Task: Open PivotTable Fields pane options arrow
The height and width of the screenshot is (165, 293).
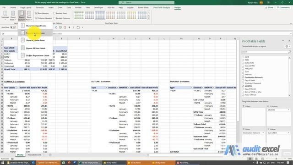Action: coord(283,41)
